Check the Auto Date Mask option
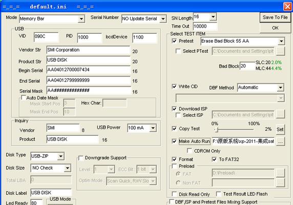This screenshot has width=293, height=205. point(24,98)
